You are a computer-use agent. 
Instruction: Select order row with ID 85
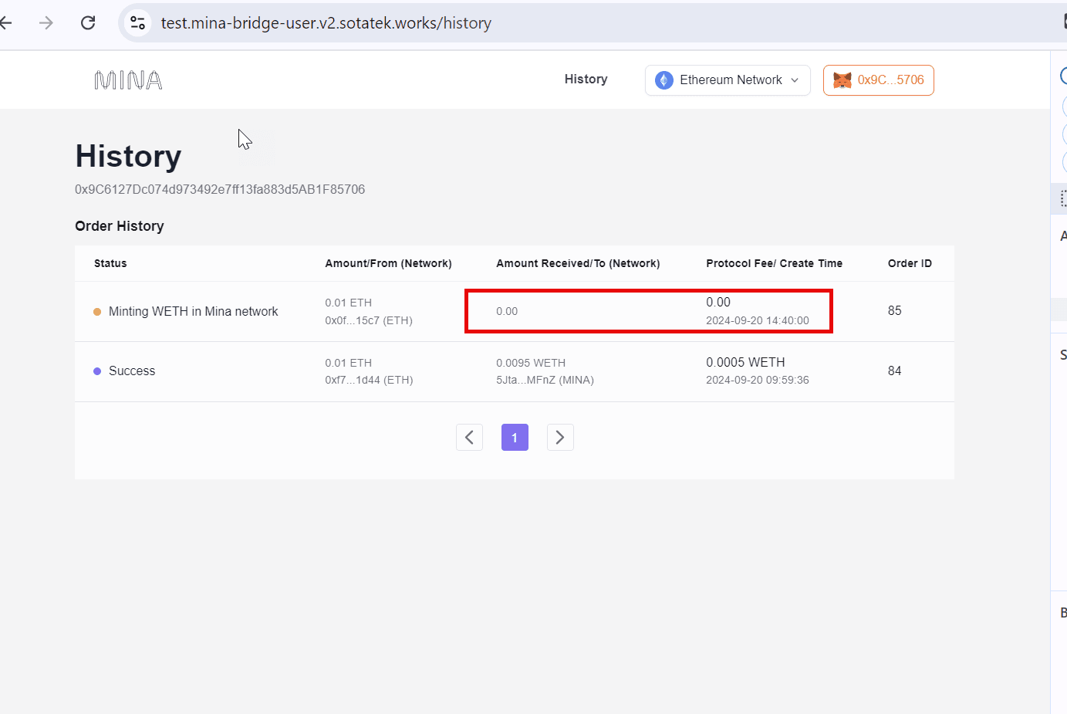515,312
